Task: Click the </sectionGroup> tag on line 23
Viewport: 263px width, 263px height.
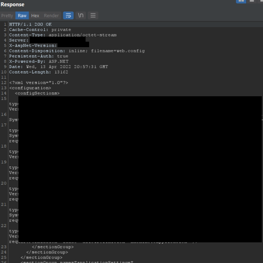Action: (53, 247)
